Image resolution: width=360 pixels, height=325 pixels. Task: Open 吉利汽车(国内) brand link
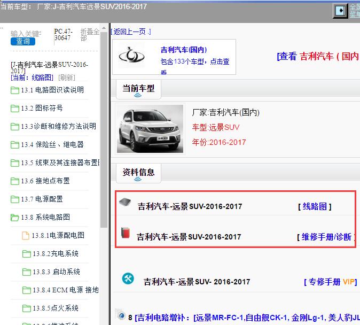[184, 50]
